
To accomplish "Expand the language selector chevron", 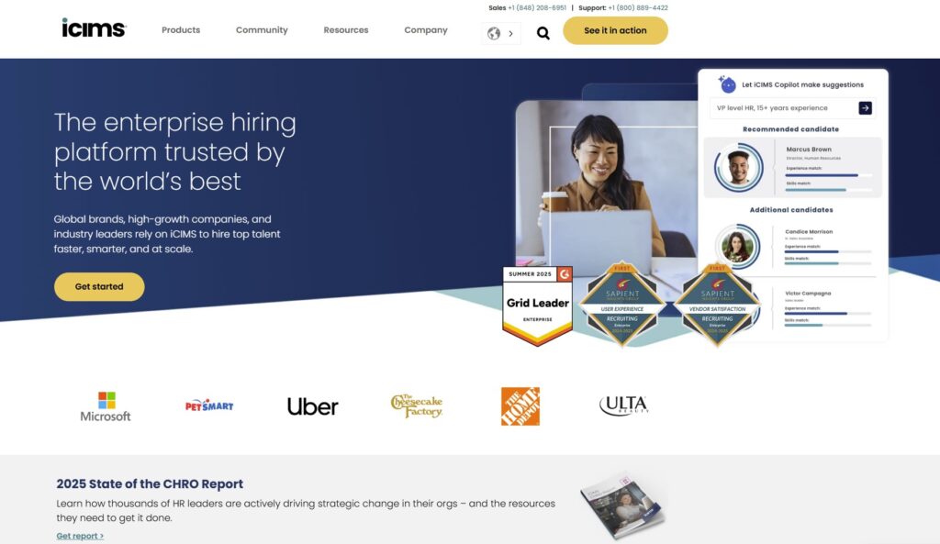I will point(510,34).
